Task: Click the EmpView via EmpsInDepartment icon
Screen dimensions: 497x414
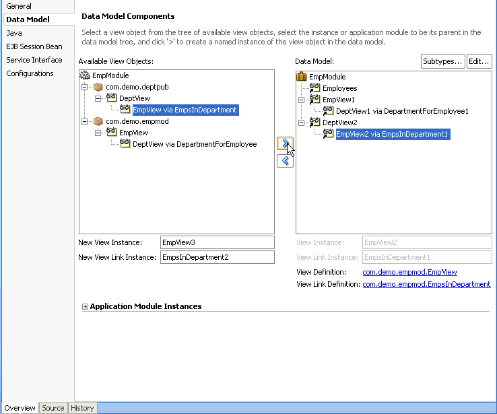Action: 125,109
